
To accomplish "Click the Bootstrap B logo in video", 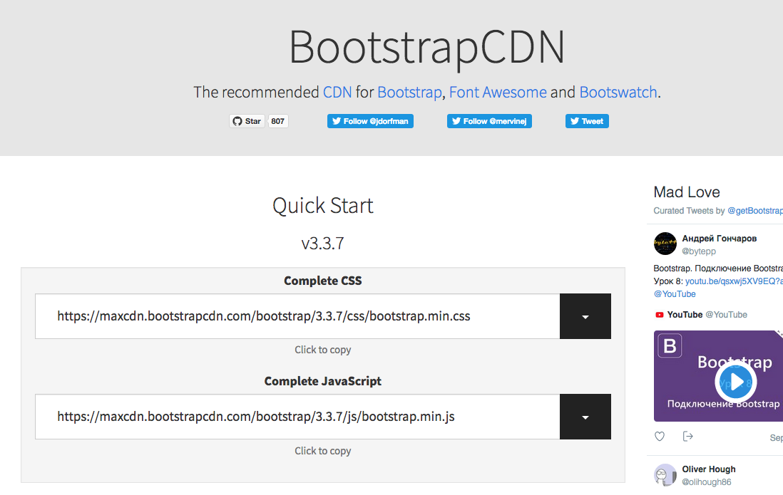I will pyautogui.click(x=670, y=345).
